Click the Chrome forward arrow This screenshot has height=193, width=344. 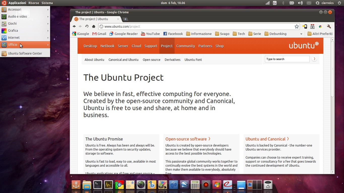click(80, 26)
